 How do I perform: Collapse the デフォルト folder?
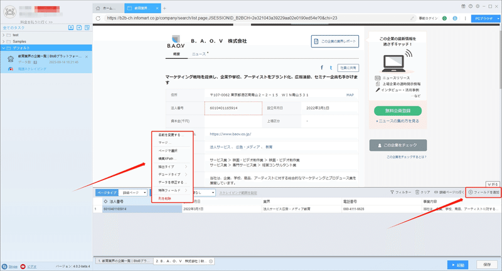pos(4,48)
